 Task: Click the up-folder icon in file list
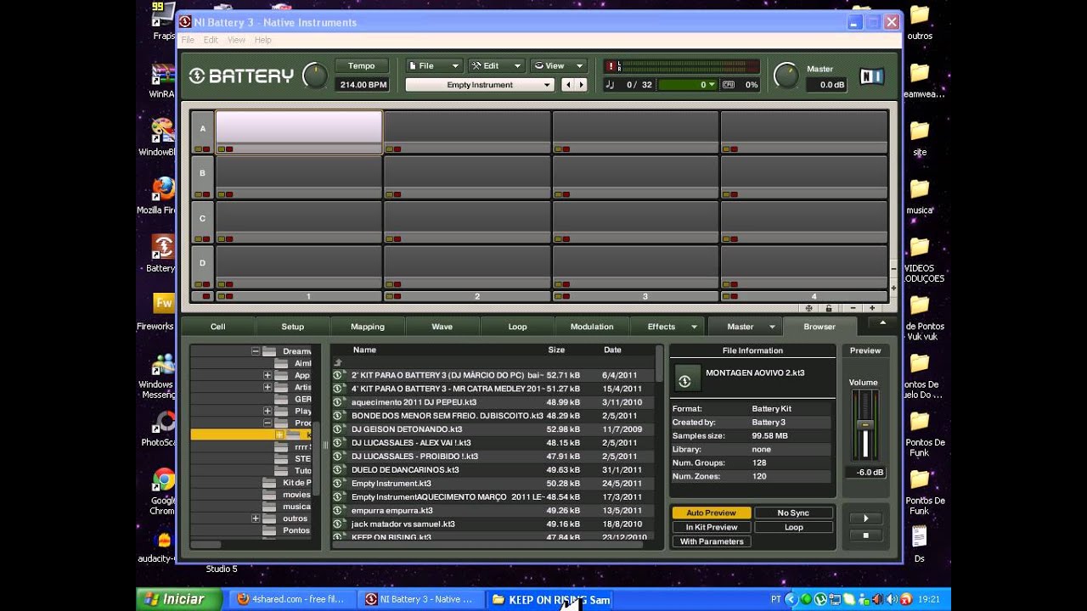[337, 362]
